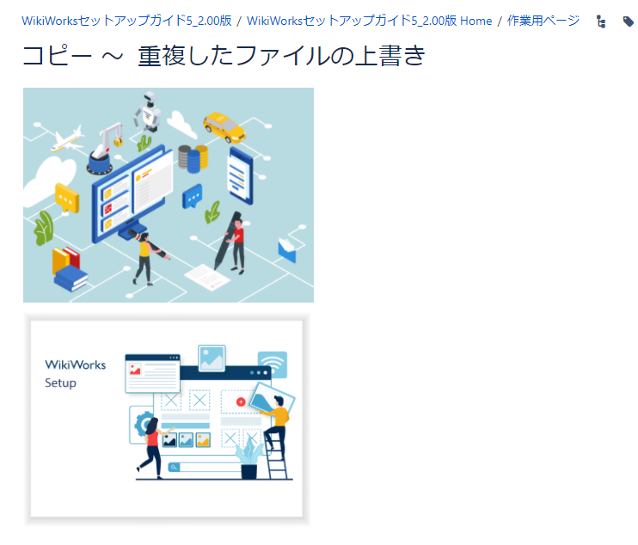Click the red plus circle in Setup image

pyautogui.click(x=241, y=402)
